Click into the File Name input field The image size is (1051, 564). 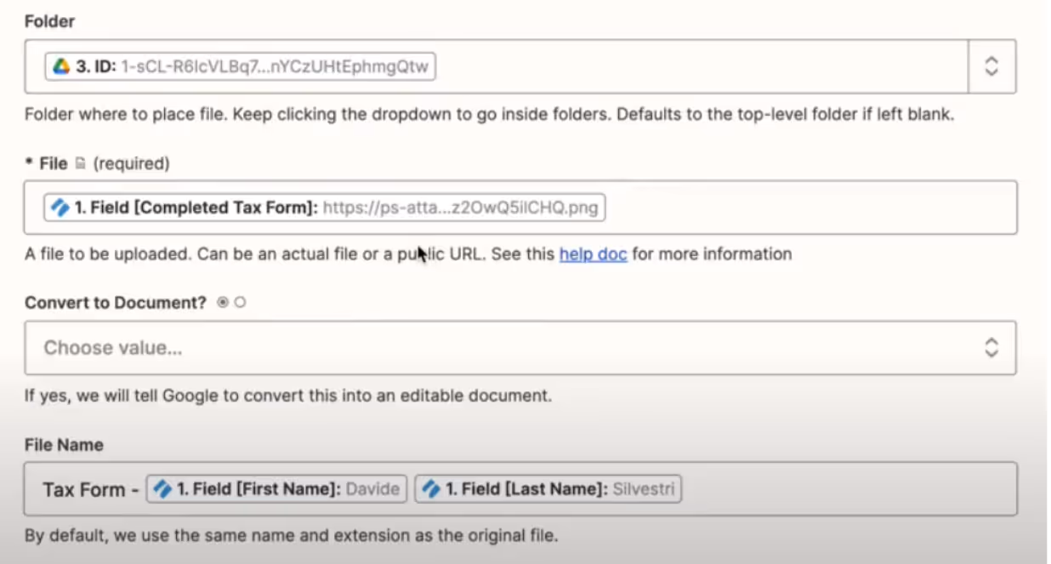(x=808, y=488)
